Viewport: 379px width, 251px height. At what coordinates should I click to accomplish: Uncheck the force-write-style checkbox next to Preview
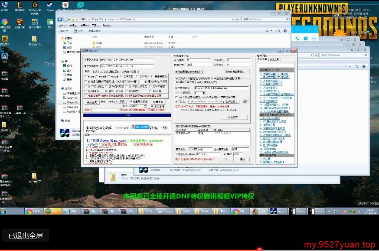[131, 101]
